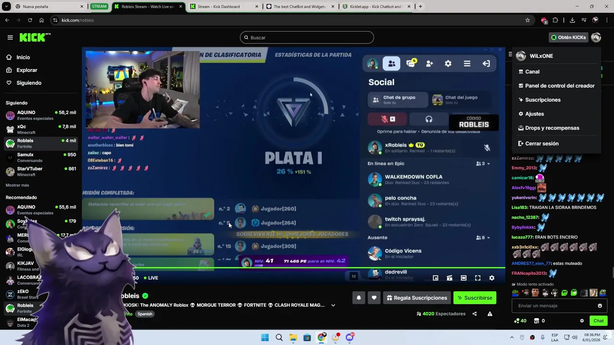Open chat settings gear icon
The image size is (614, 345).
[x=582, y=321]
